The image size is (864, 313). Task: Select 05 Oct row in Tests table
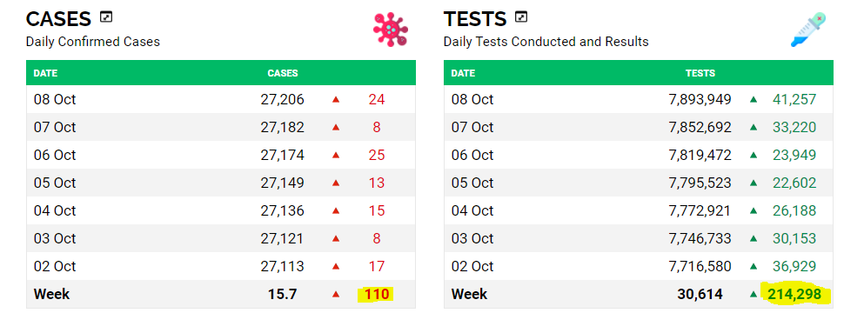[x=638, y=183]
